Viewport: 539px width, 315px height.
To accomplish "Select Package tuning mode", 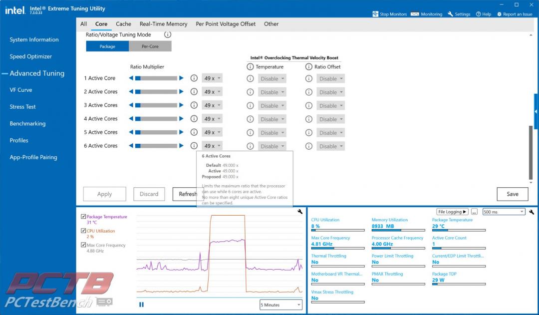I will tap(107, 46).
